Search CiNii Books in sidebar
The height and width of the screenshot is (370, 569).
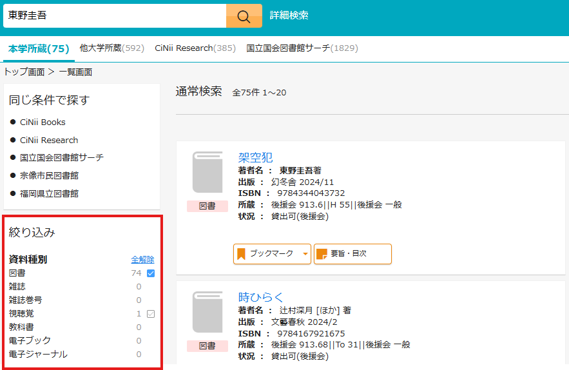(x=43, y=122)
